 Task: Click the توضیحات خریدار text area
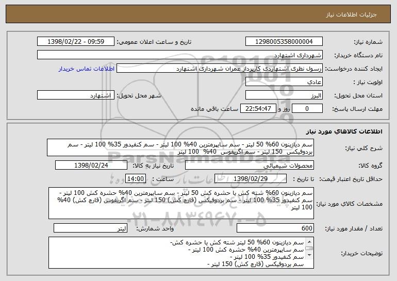[x=181, y=253]
